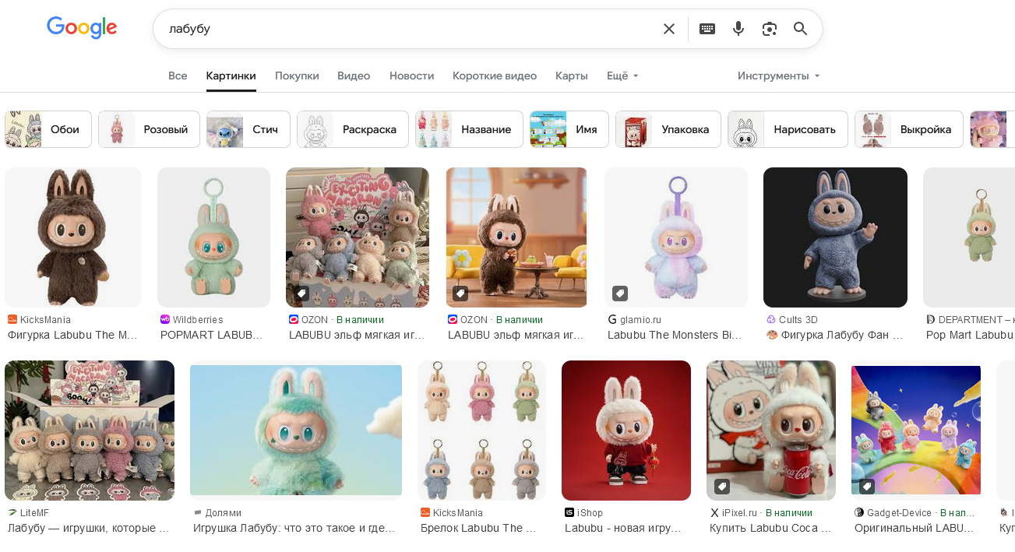Switch to the Покупки tab
The image size is (1015, 552).
297,76
